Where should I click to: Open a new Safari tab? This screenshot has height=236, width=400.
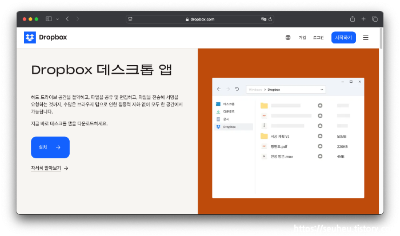point(363,19)
